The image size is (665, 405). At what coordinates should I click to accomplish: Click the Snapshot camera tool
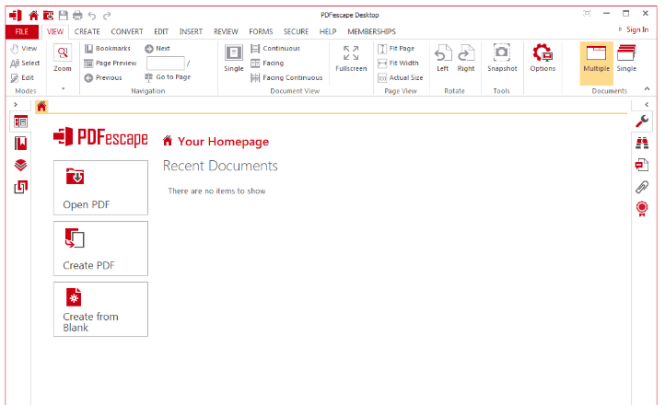point(502,58)
